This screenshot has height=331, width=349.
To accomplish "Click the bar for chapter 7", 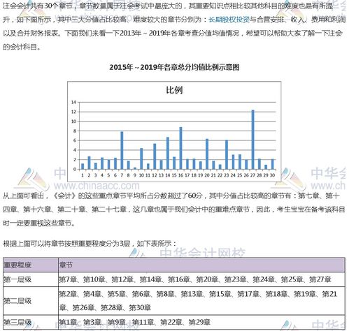I will point(122,150).
